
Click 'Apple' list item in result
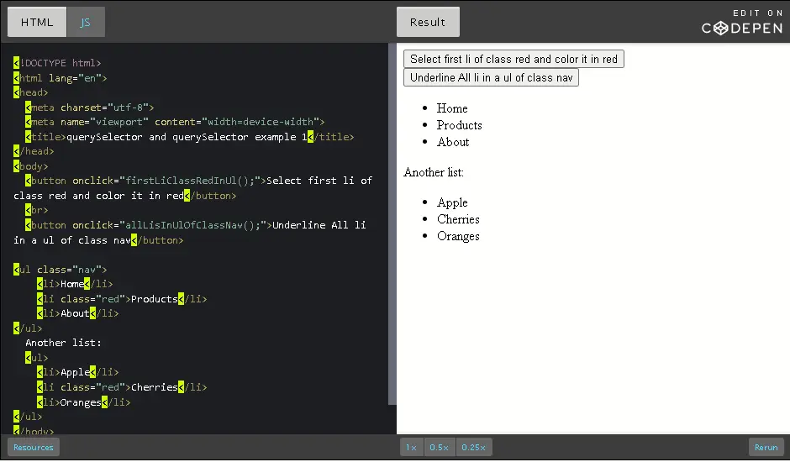(x=452, y=202)
